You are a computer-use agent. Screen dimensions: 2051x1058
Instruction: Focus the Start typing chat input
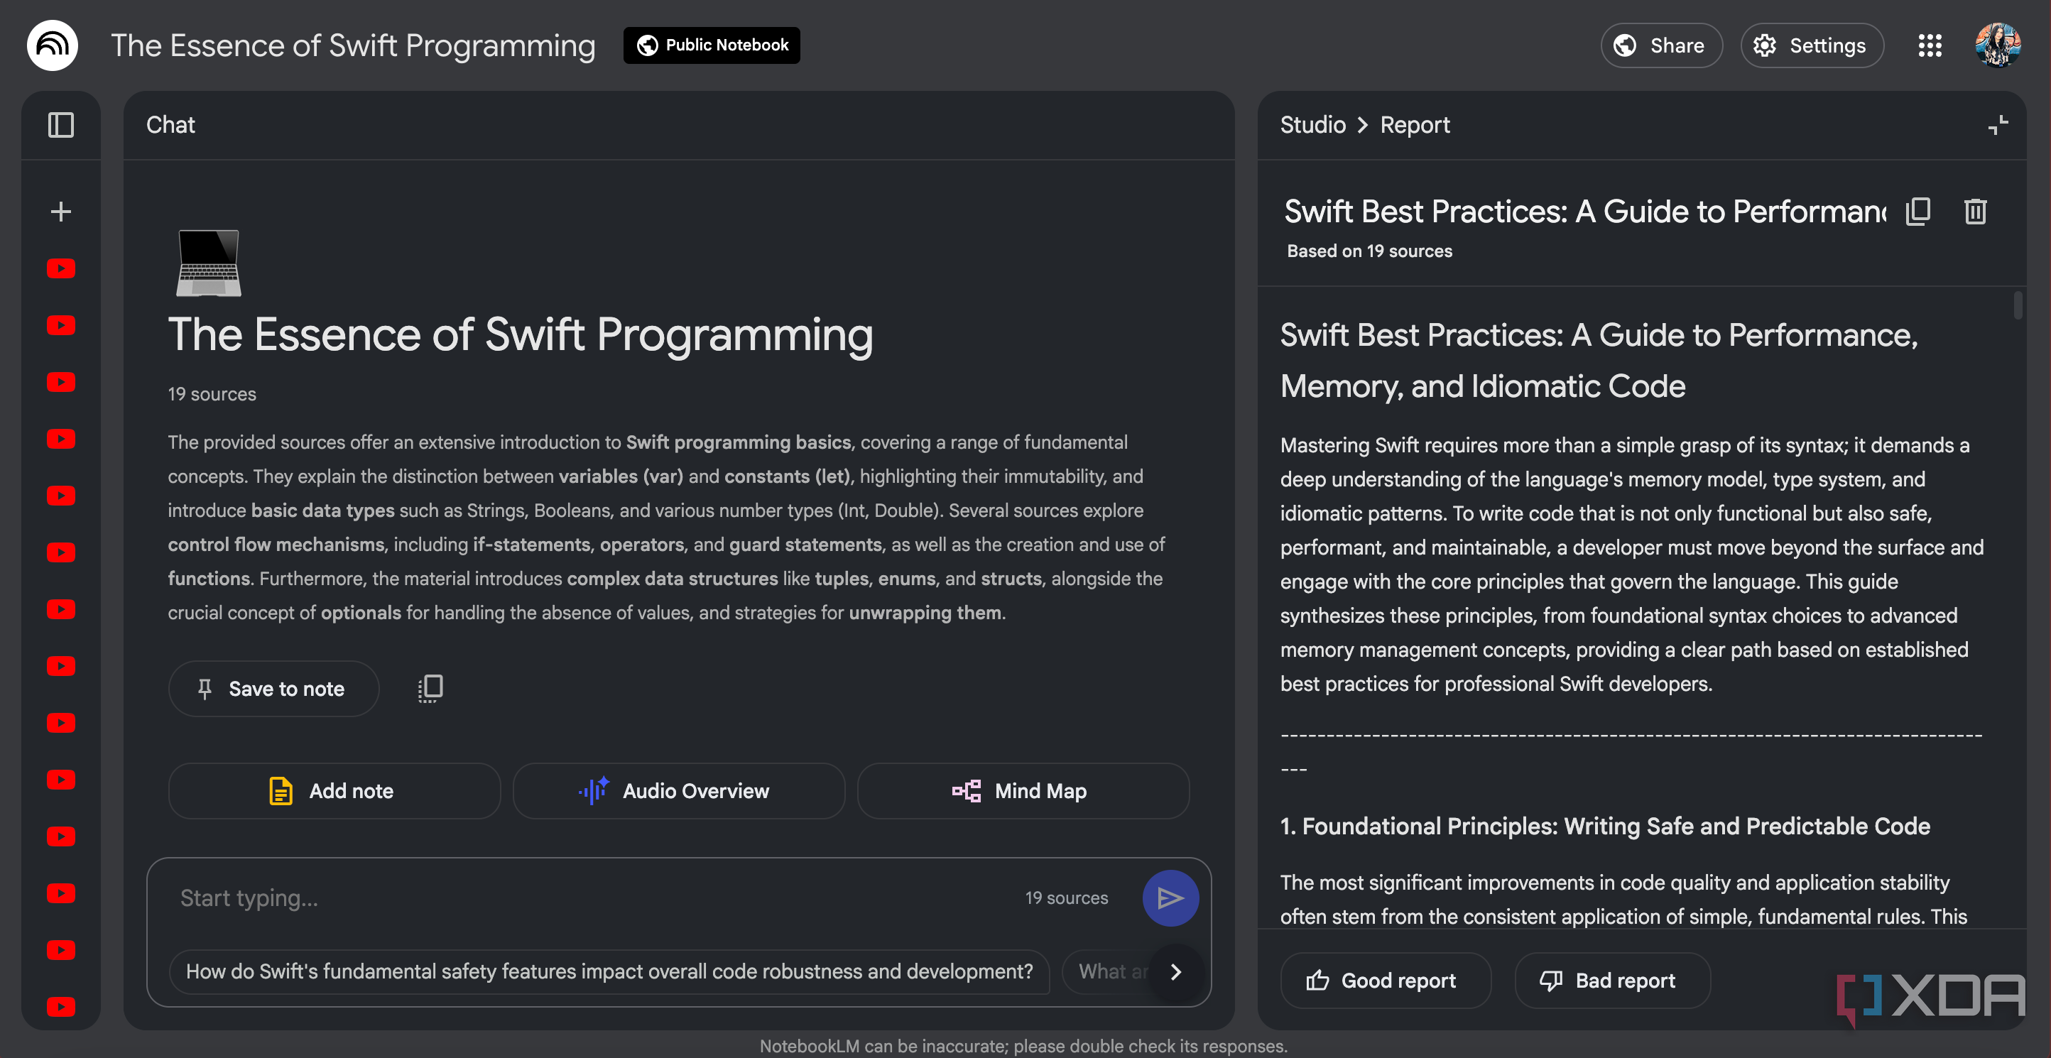point(589,898)
